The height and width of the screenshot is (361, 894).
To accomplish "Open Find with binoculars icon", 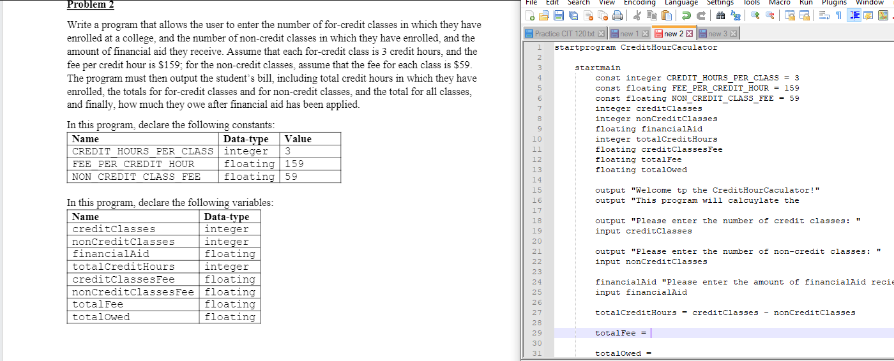I will [x=720, y=15].
